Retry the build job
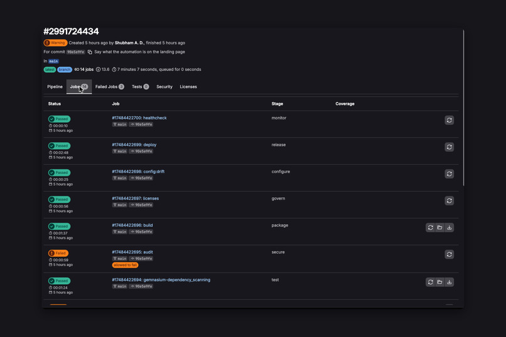This screenshot has height=337, width=506. click(430, 227)
